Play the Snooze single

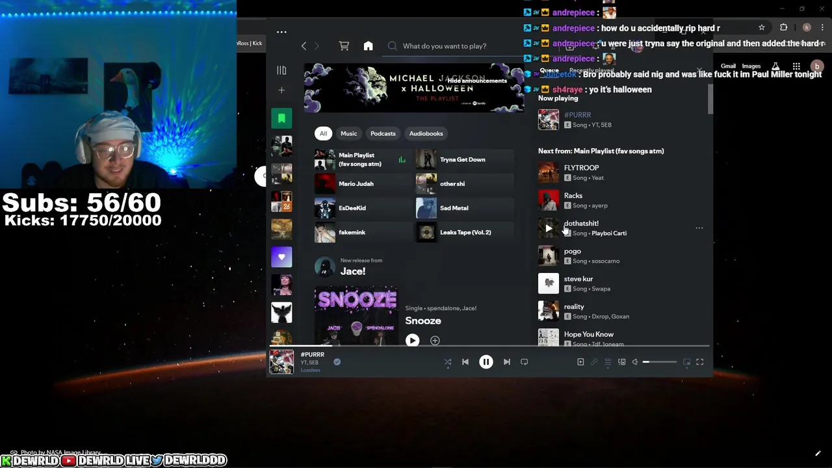pos(412,340)
